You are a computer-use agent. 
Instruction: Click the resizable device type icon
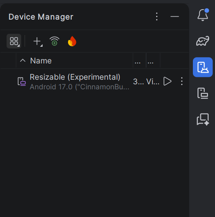click(x=22, y=81)
